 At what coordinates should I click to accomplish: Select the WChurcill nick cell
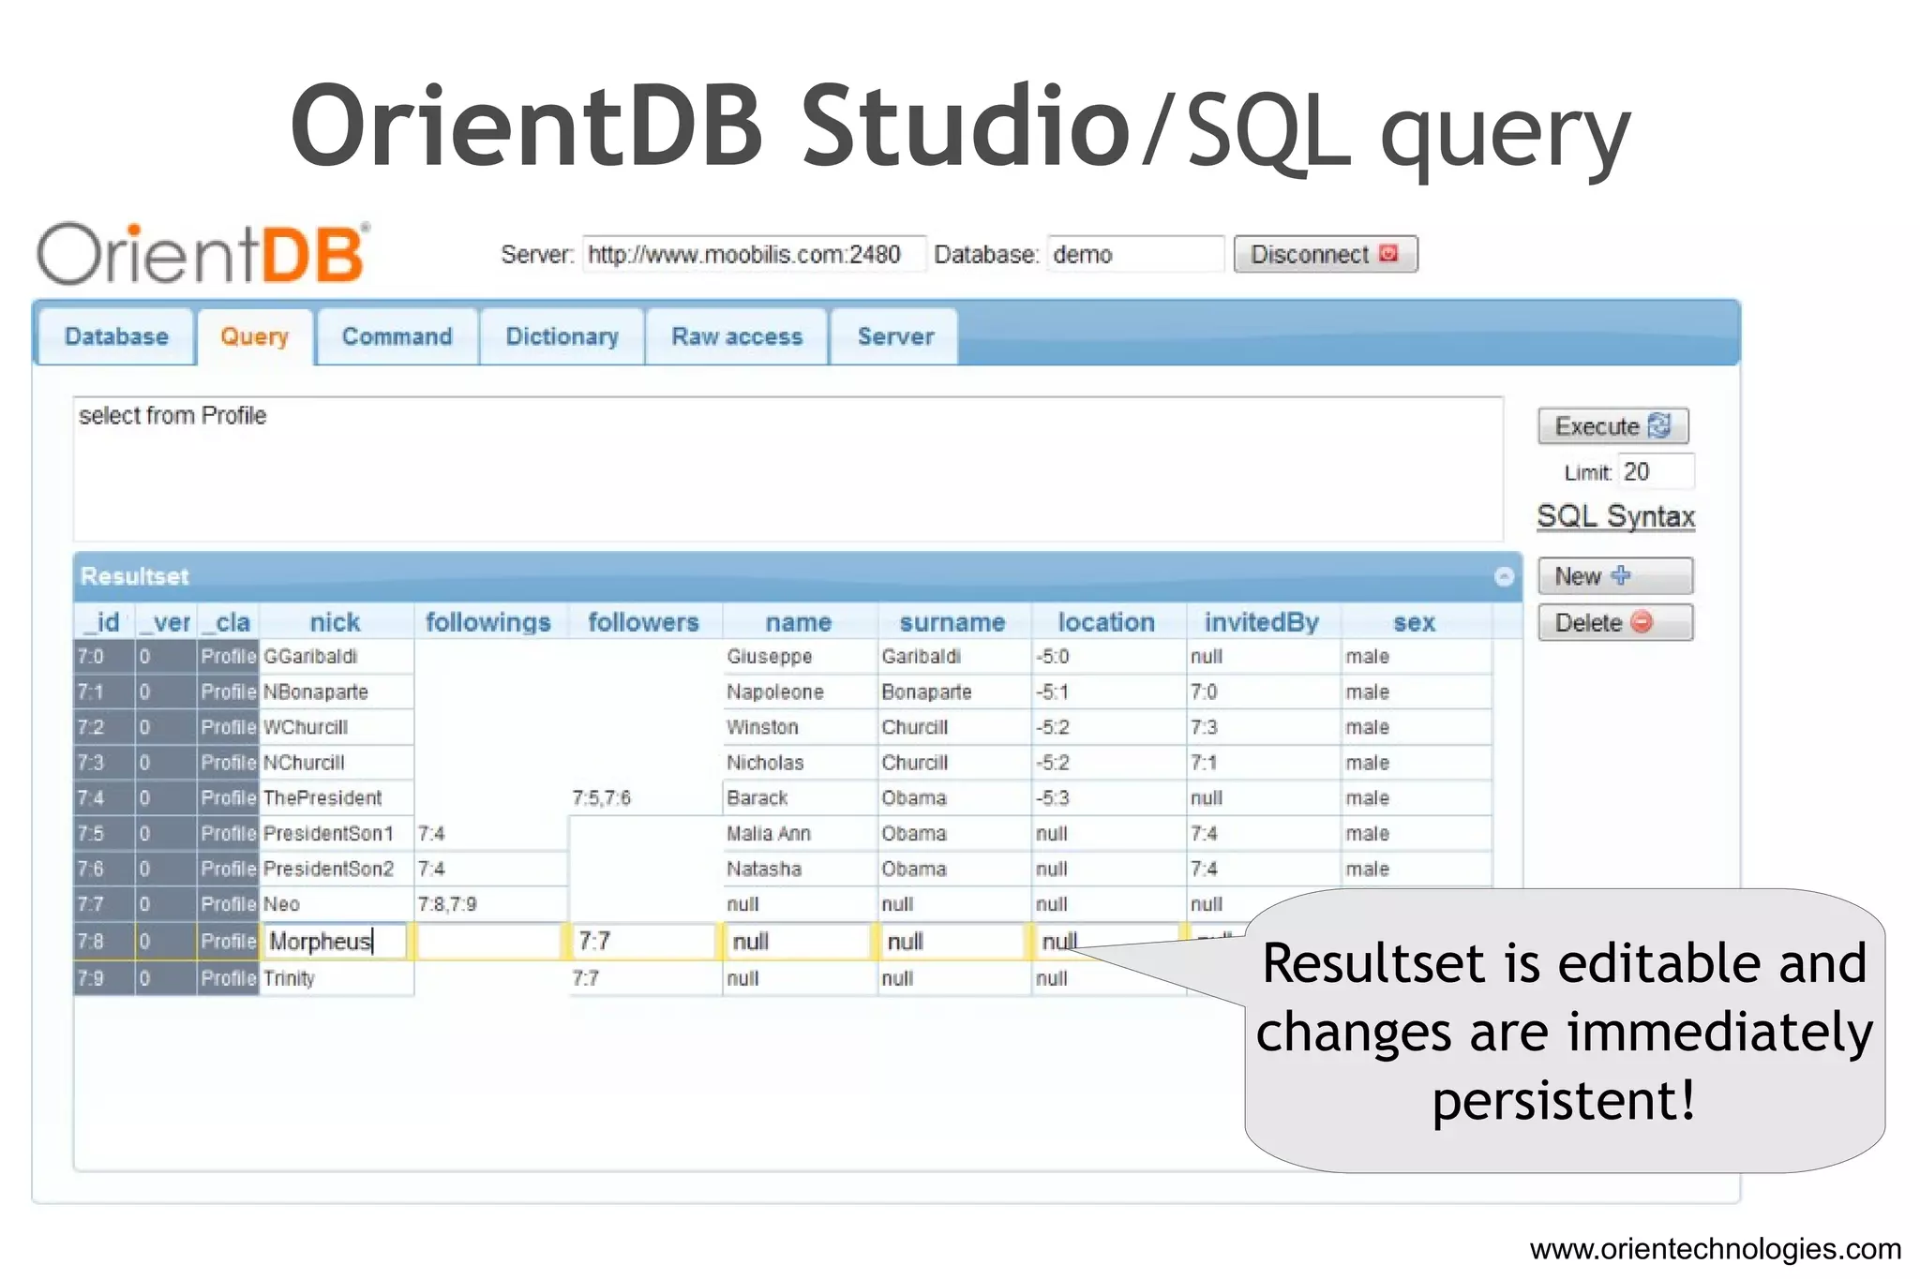point(336,727)
